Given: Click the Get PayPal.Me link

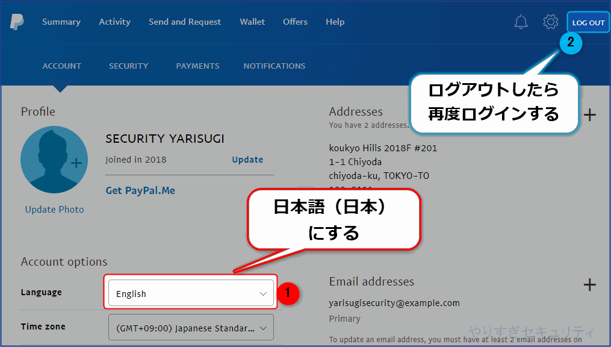Looking at the screenshot, I should pos(140,190).
